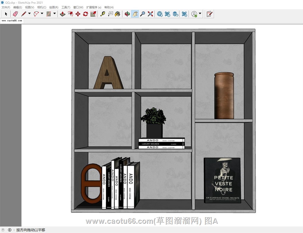Viewport: 303px width, 233px height.
Task: Select the Paint Bucket tool
Action: tap(117, 14)
